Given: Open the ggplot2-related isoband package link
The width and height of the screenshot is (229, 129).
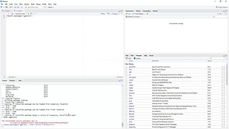Looking at the screenshot, I should pos(131,106).
